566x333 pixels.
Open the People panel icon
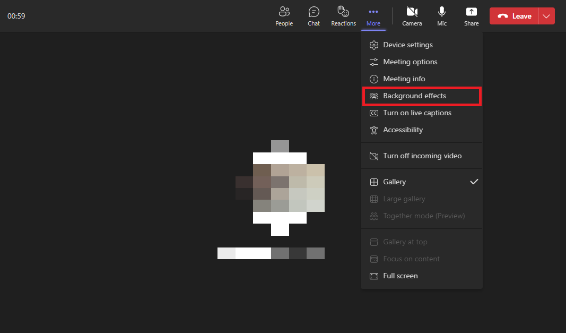pos(284,12)
